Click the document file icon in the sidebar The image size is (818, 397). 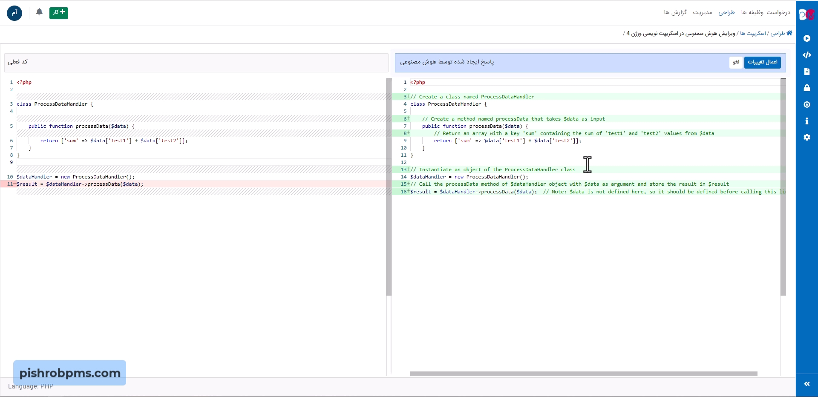click(806, 72)
